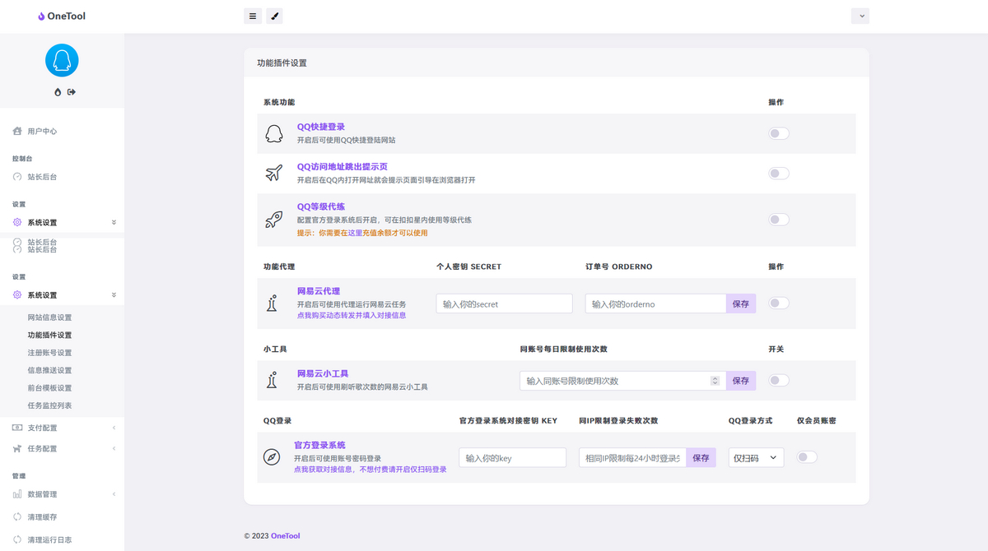Screen dimensions: 988x551
Task: Select 前台模板设置 menu item
Action: pos(49,388)
